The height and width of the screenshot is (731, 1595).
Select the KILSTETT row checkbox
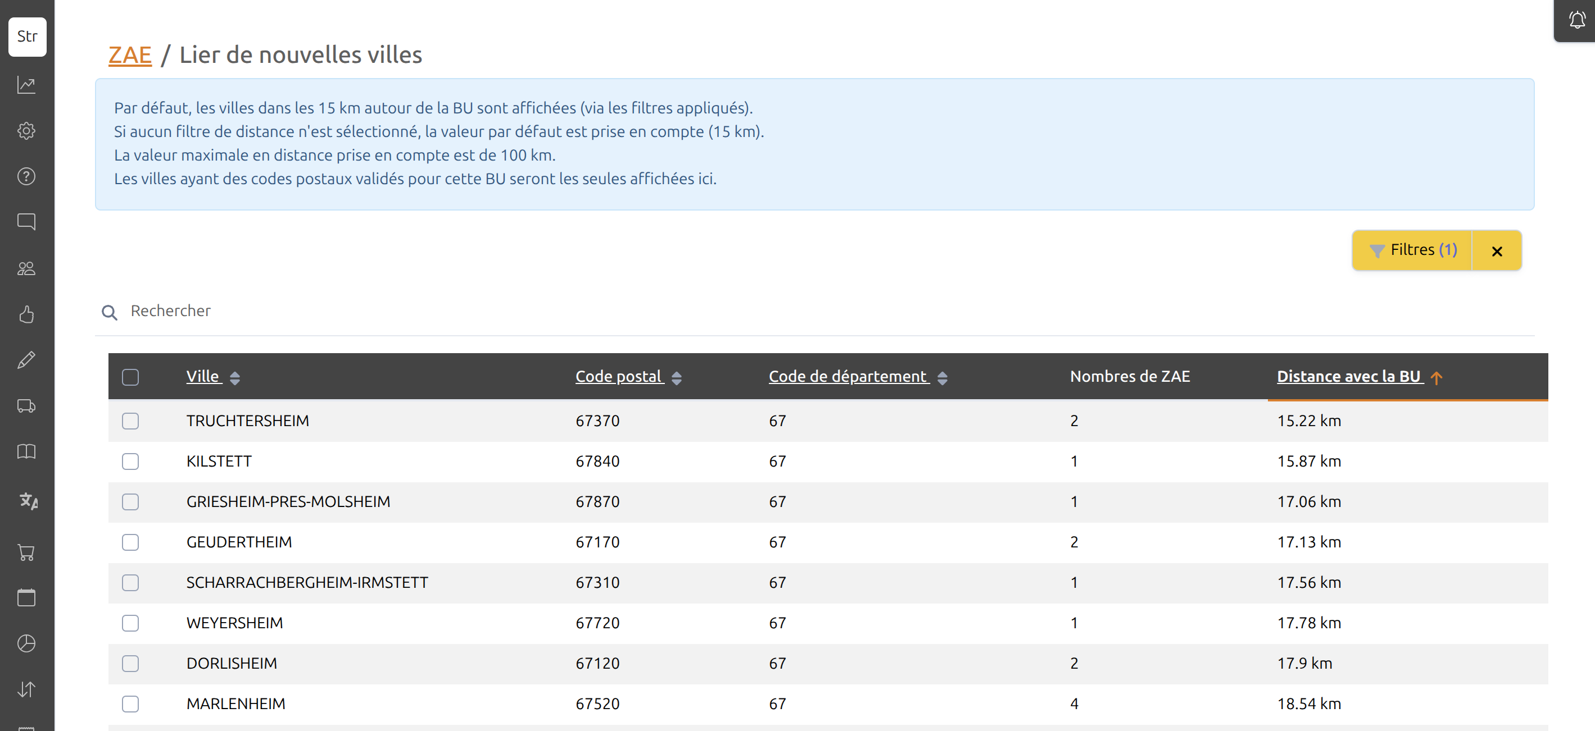[x=130, y=462]
